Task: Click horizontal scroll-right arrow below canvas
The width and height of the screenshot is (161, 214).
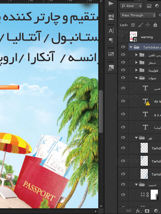Action: tap(96, 211)
